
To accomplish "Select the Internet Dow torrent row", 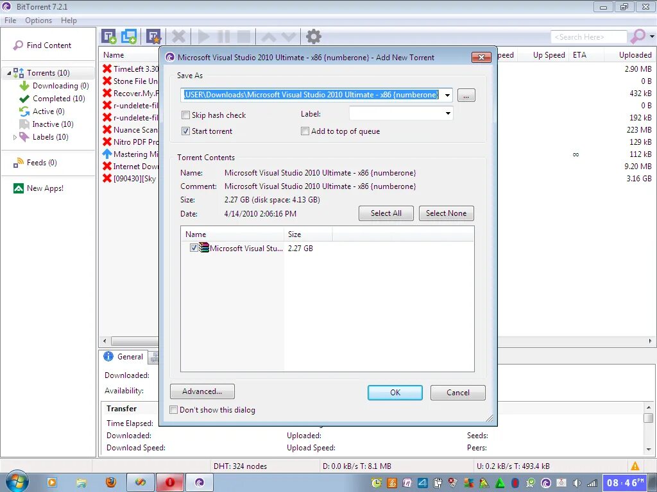I will coord(131,166).
